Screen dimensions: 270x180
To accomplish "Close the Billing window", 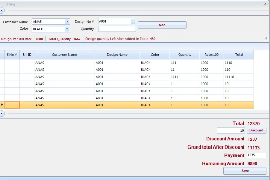I will pos(265,4).
